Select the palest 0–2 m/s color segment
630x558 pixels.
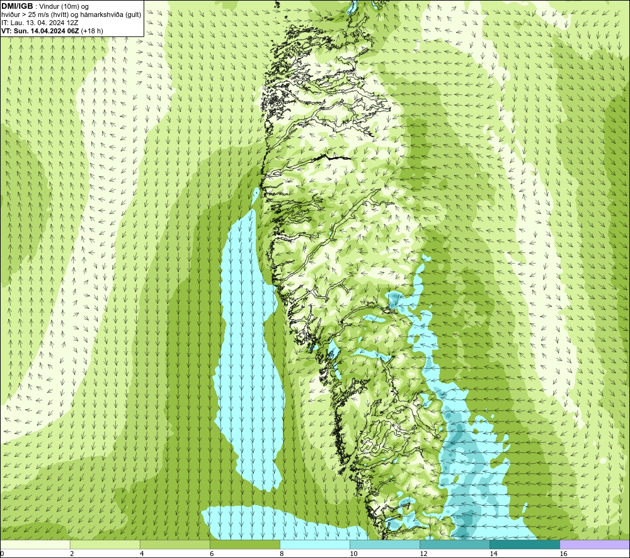[x=35, y=544]
